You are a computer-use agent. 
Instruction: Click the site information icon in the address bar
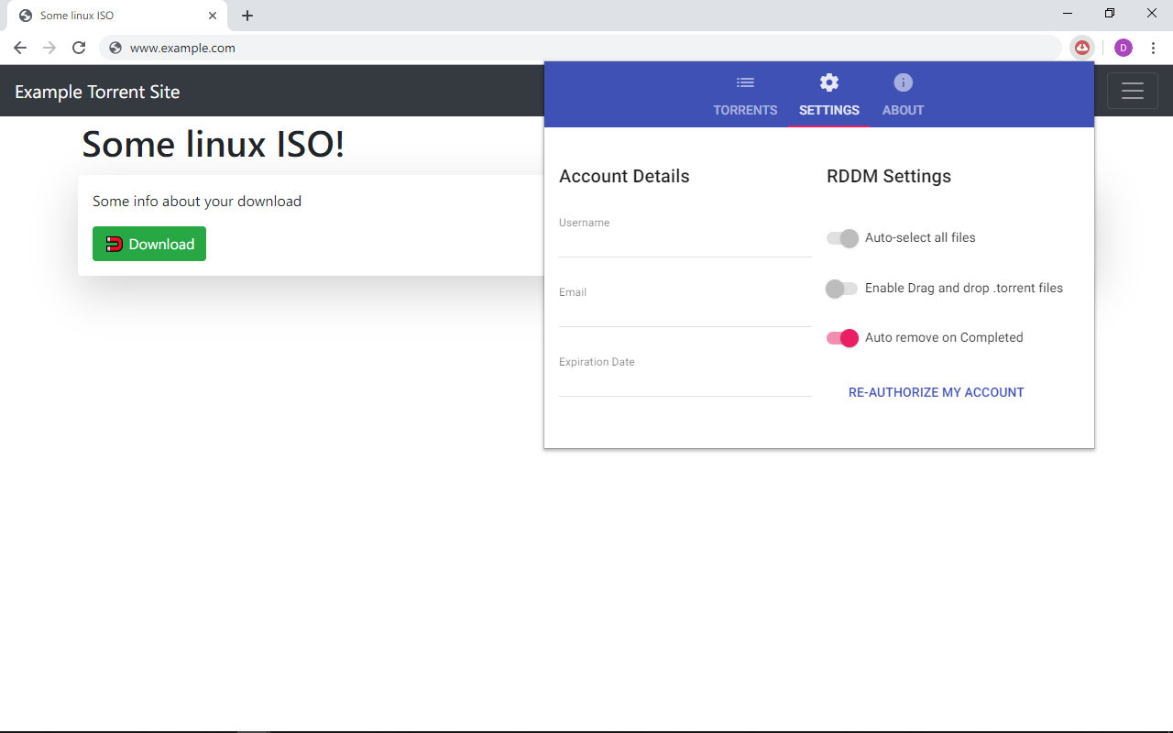tap(115, 47)
